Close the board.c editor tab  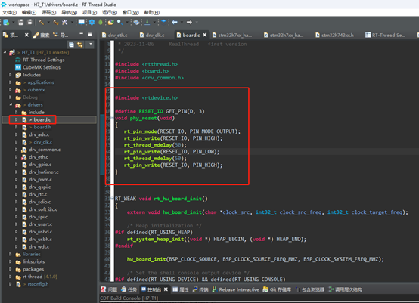click(x=205, y=35)
